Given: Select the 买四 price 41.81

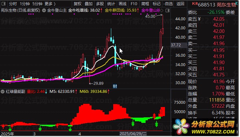Looking at the screenshot, I should tap(219, 69).
